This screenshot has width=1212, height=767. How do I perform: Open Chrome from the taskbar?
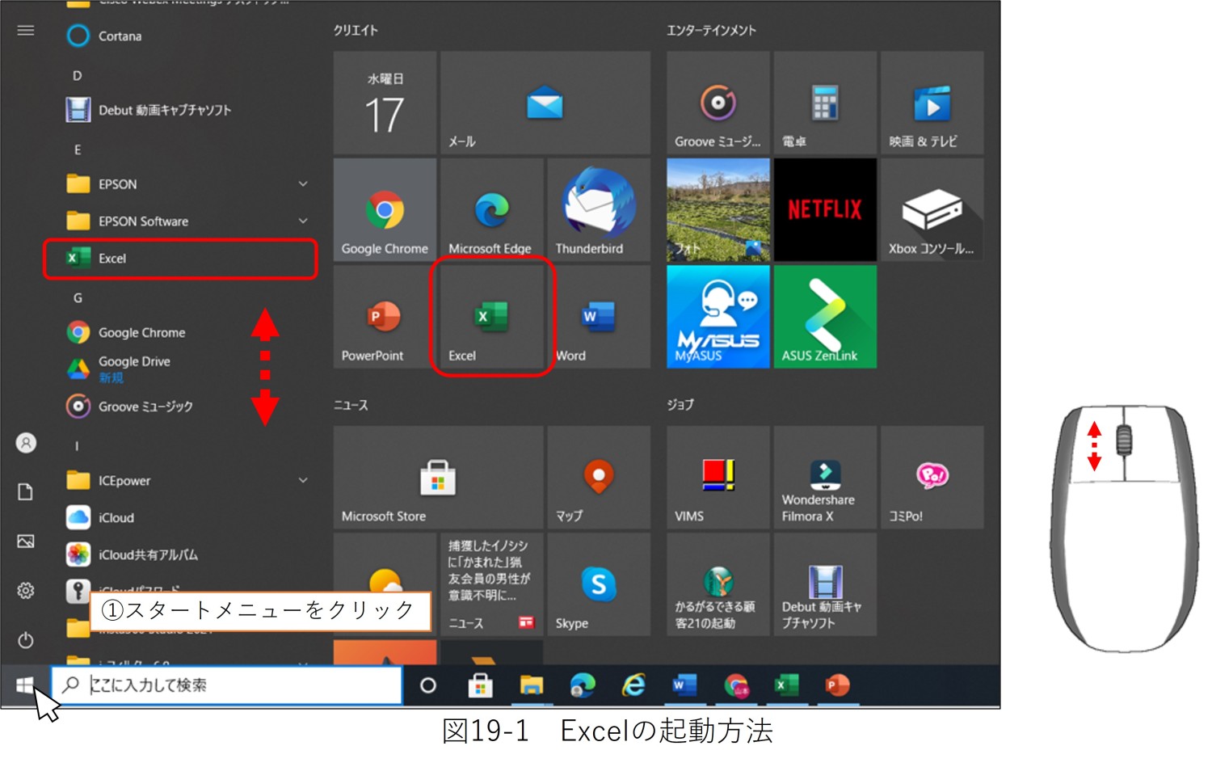tap(736, 686)
